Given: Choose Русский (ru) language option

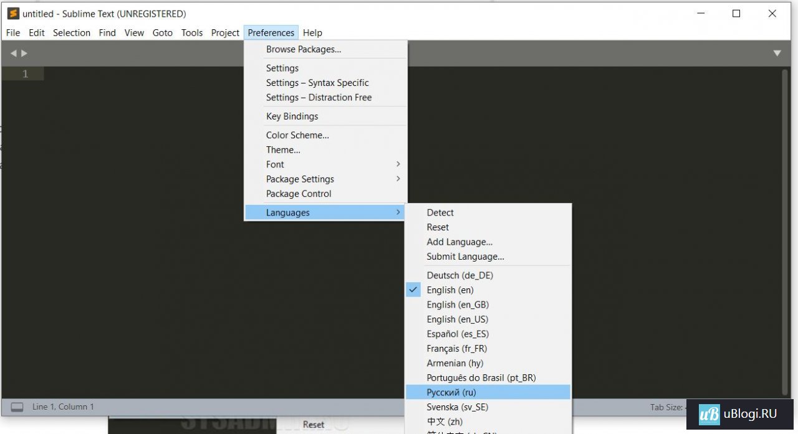Looking at the screenshot, I should [451, 392].
